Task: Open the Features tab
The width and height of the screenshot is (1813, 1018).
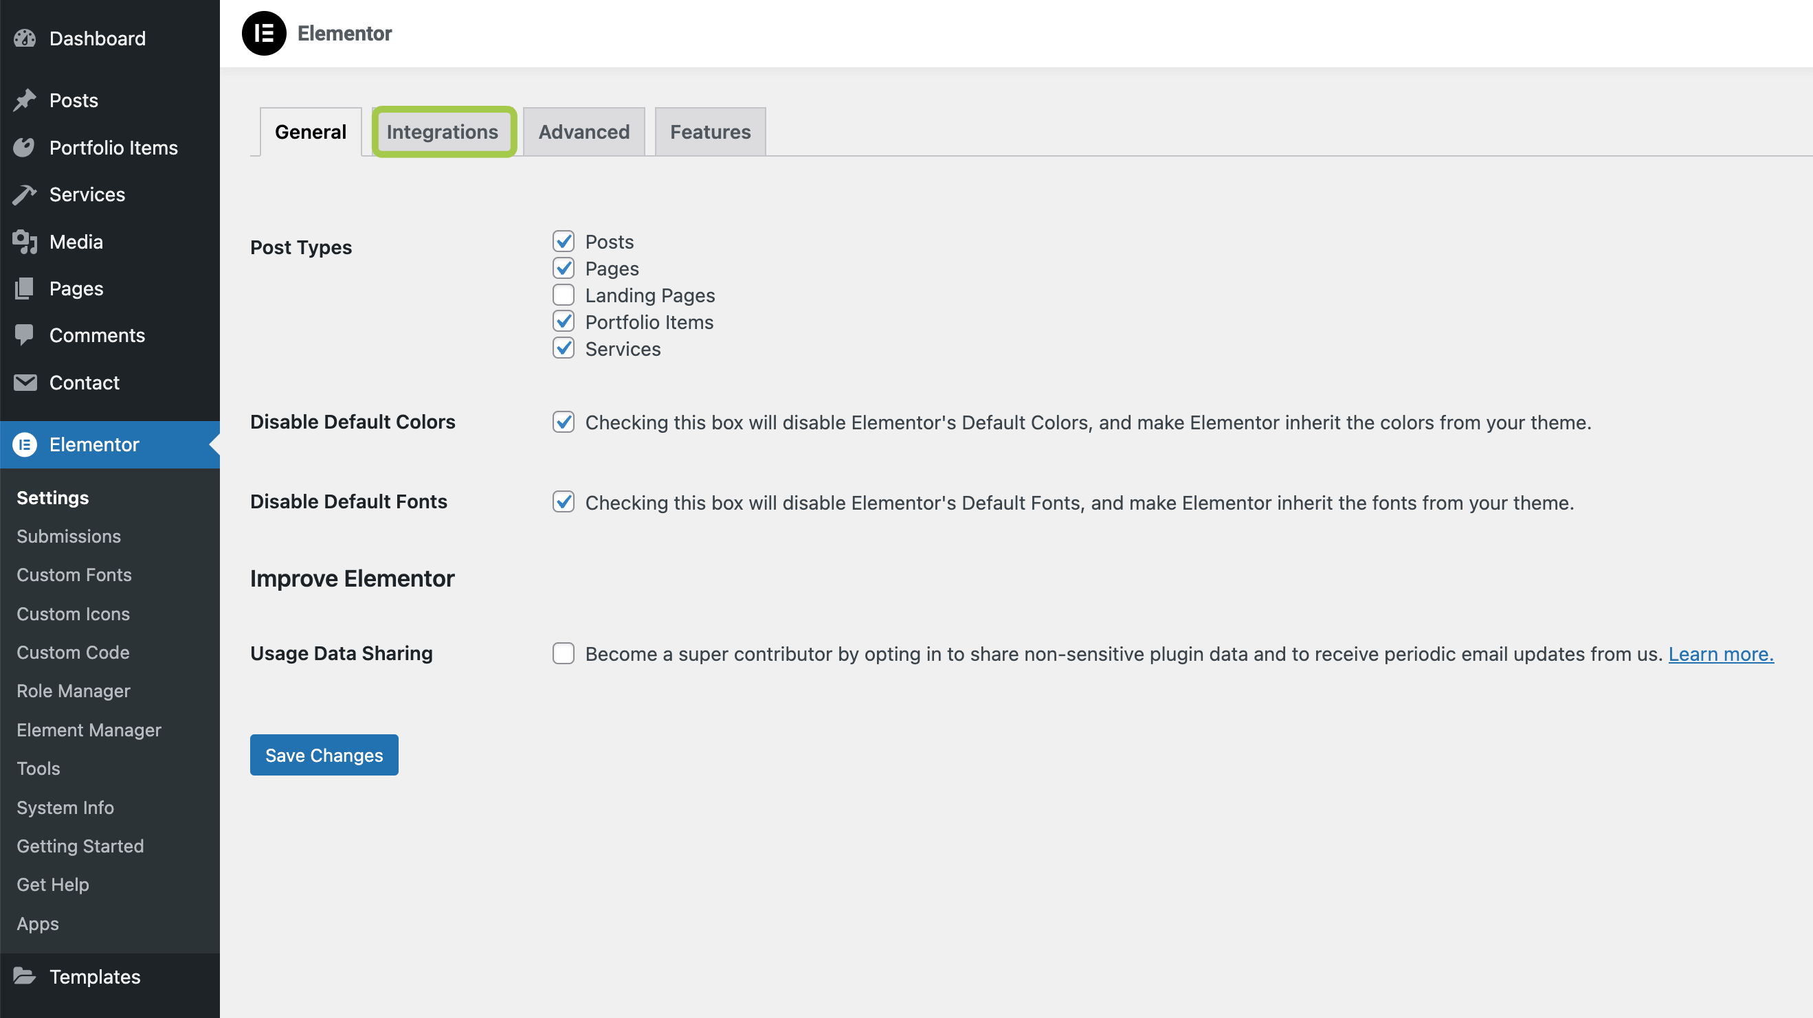Action: coord(709,132)
